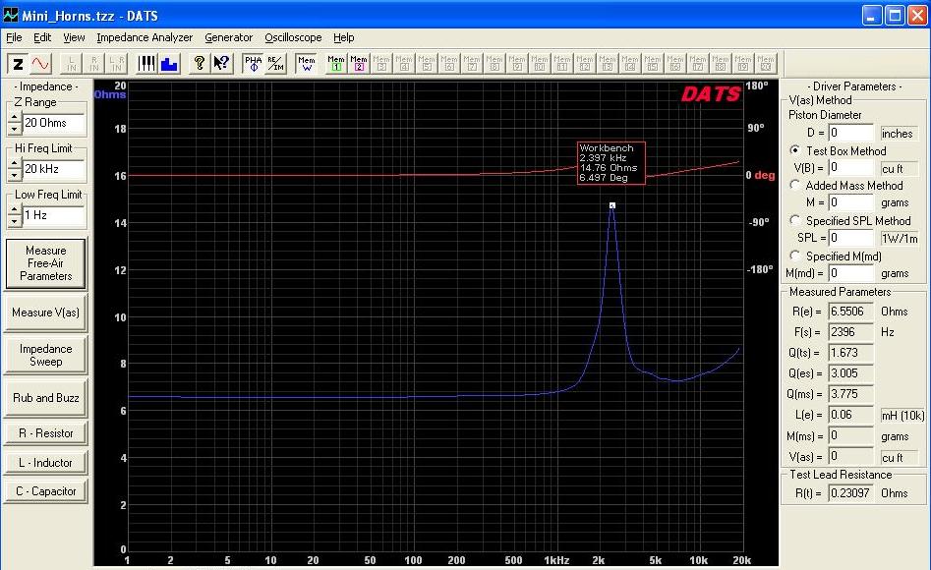Open the Impedance Analyzer menu
Screen dimensions: 931x570
pos(145,37)
